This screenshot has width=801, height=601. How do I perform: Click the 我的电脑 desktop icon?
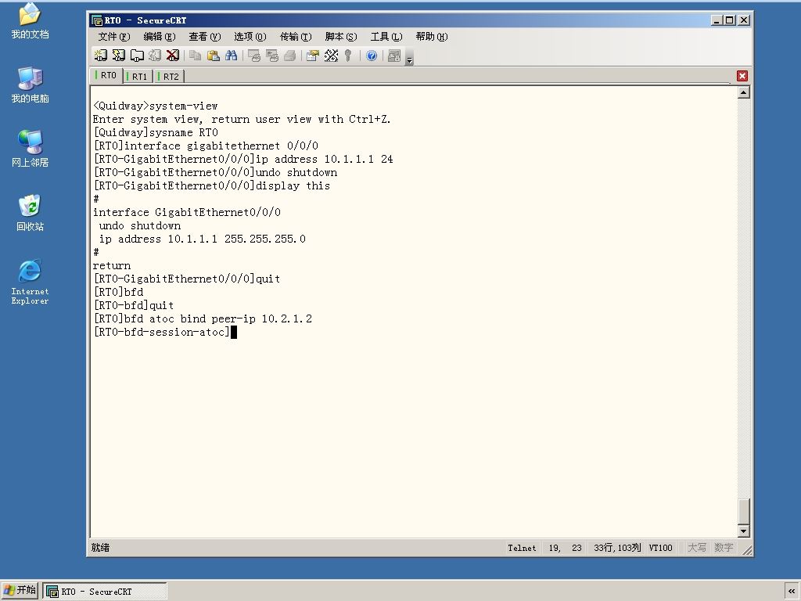(30, 85)
